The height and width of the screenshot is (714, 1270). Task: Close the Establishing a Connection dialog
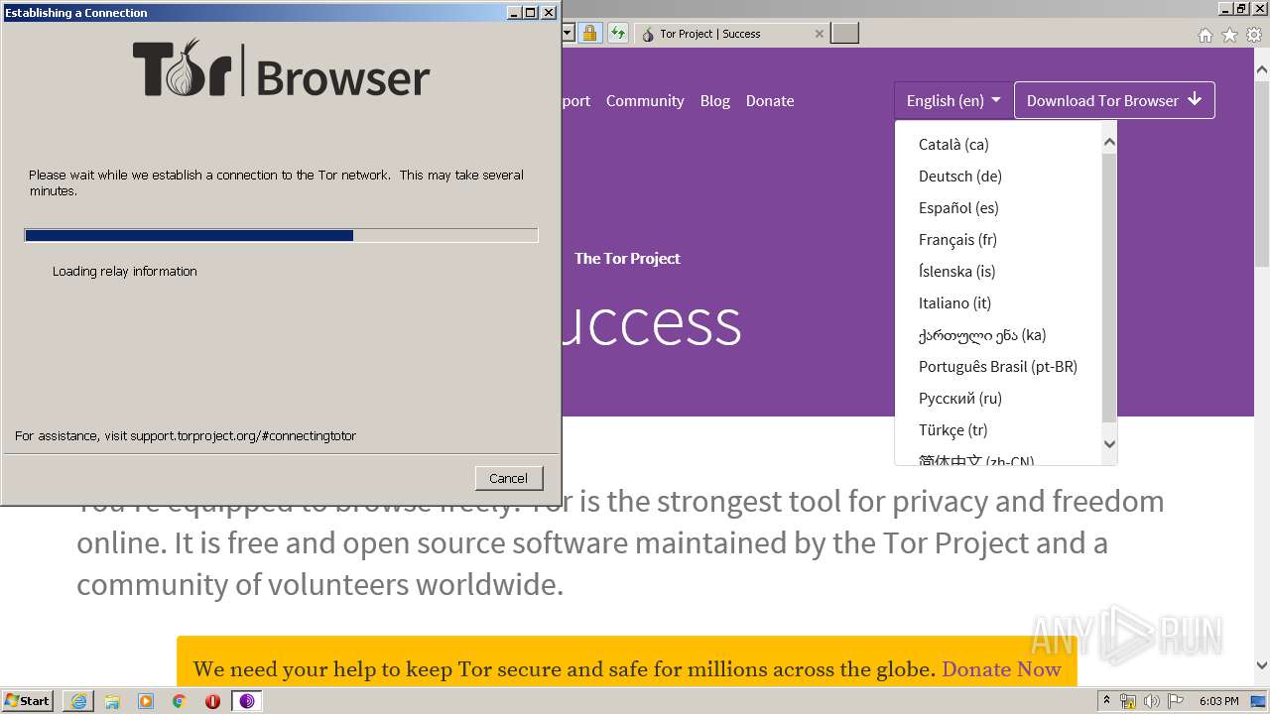(549, 13)
